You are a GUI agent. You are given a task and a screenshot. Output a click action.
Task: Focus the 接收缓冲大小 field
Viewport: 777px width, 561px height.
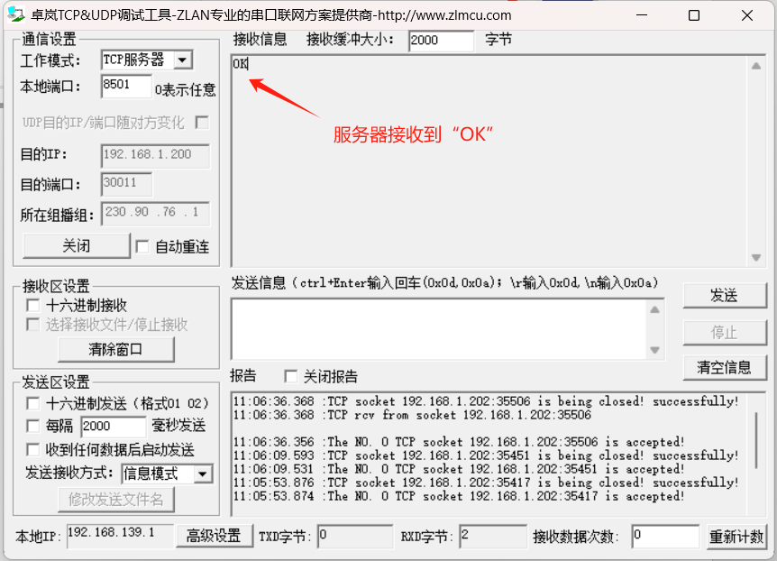click(x=440, y=41)
